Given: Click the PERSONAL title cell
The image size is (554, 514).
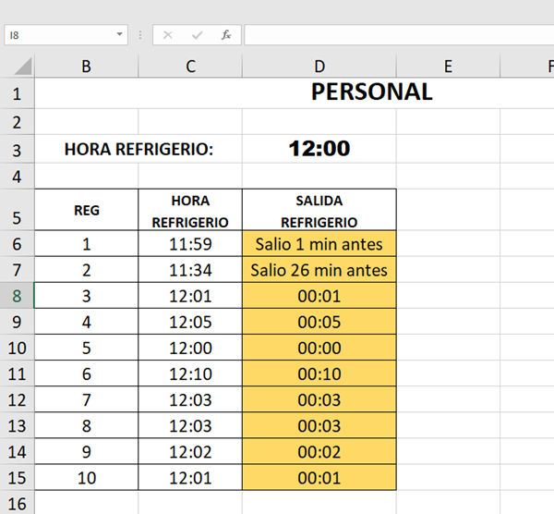Looking at the screenshot, I should click(x=371, y=92).
